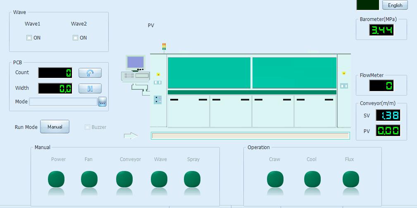Check the Wave2 ON checkbox

click(x=76, y=38)
